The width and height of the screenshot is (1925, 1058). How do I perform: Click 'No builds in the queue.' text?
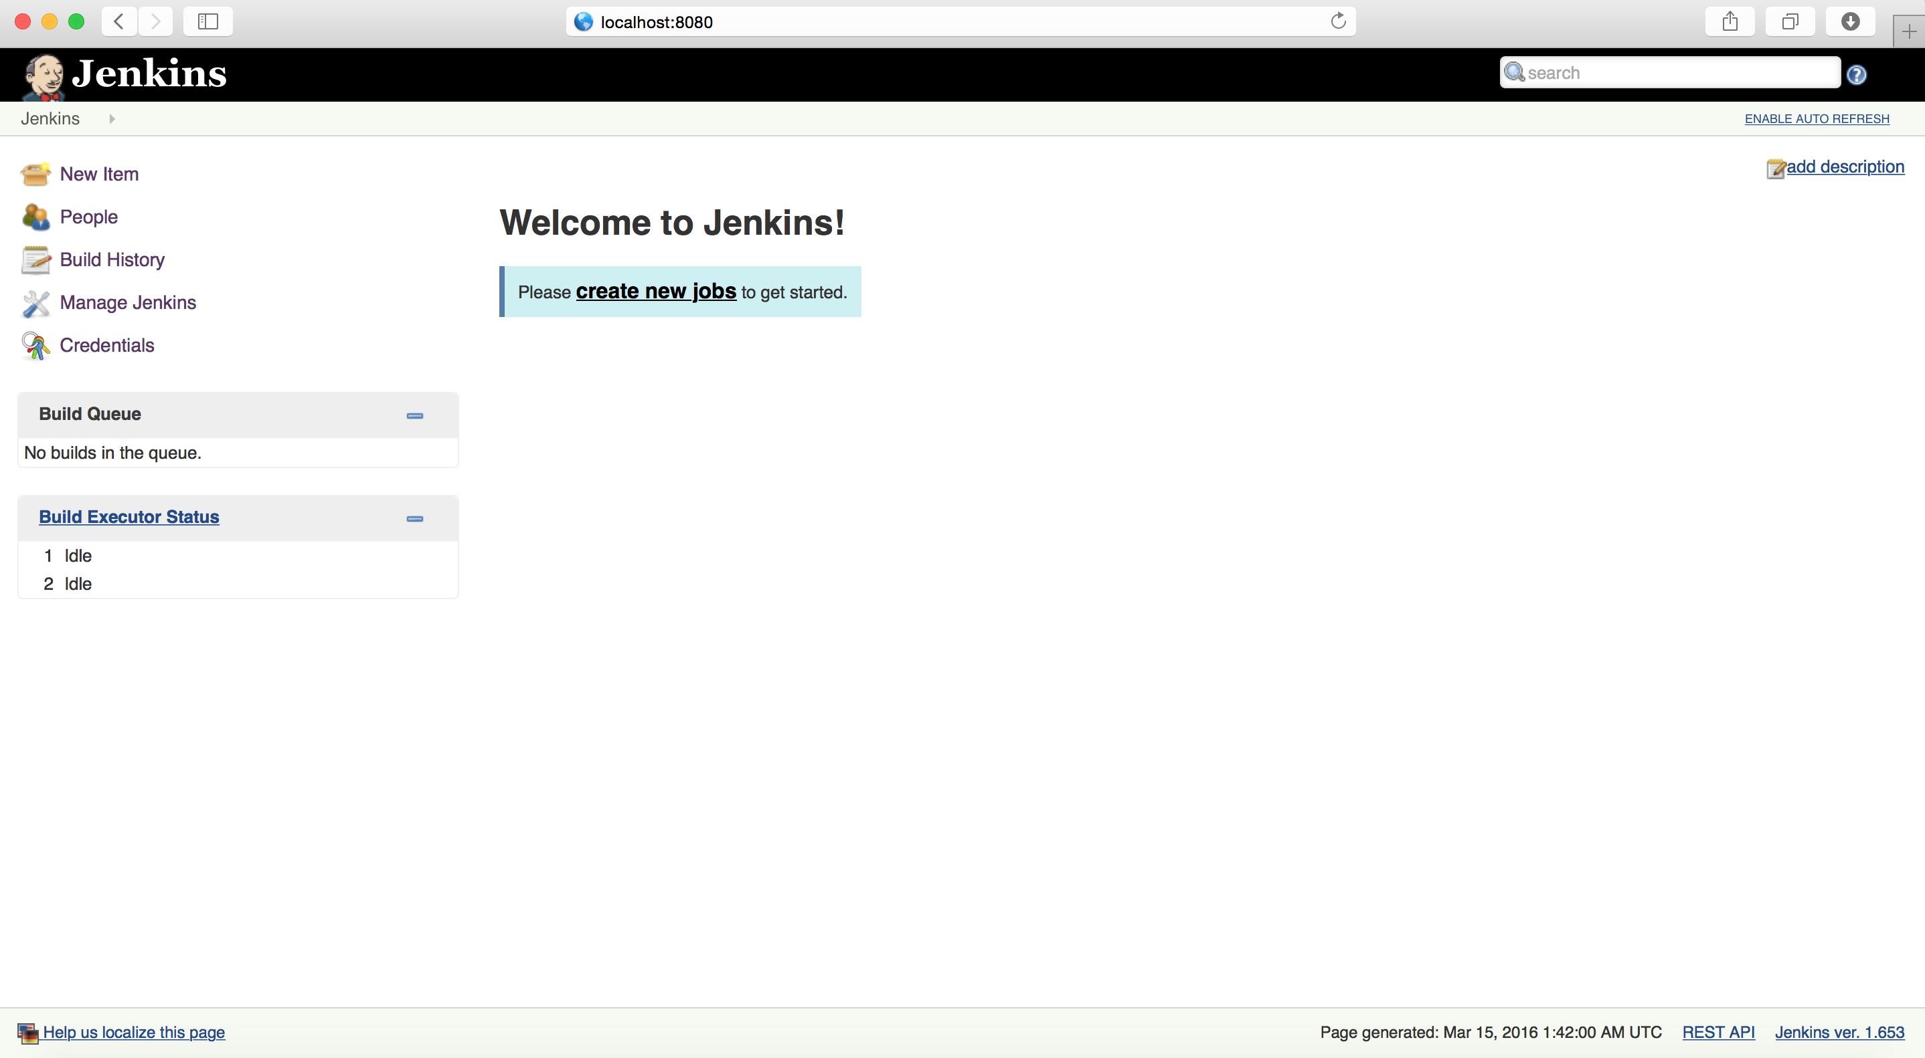113,453
